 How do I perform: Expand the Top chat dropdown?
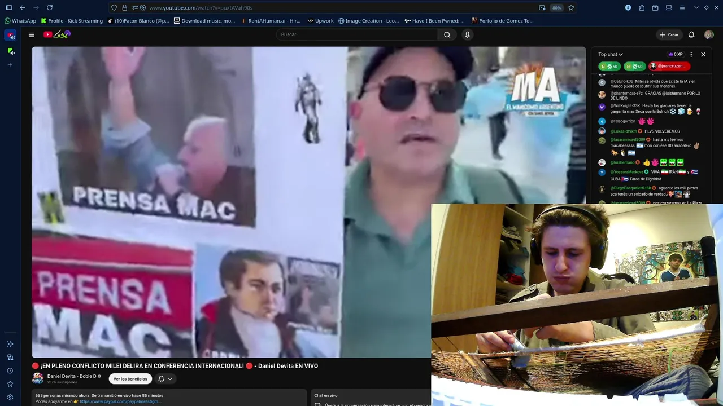coord(611,54)
